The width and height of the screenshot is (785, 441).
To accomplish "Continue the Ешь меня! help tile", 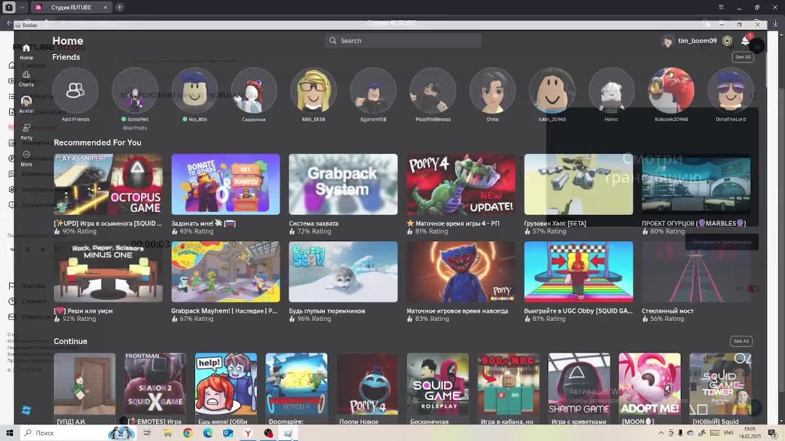I will 226,384.
